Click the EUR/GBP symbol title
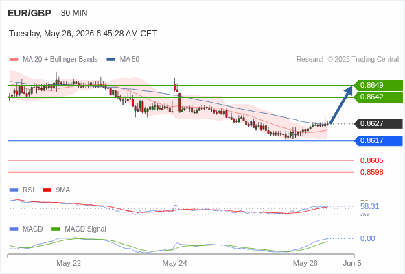Viewport: 405px width, 274px height. pyautogui.click(x=30, y=13)
